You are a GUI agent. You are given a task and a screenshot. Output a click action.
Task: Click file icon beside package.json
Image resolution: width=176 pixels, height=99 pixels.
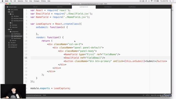[x=9, y=45]
